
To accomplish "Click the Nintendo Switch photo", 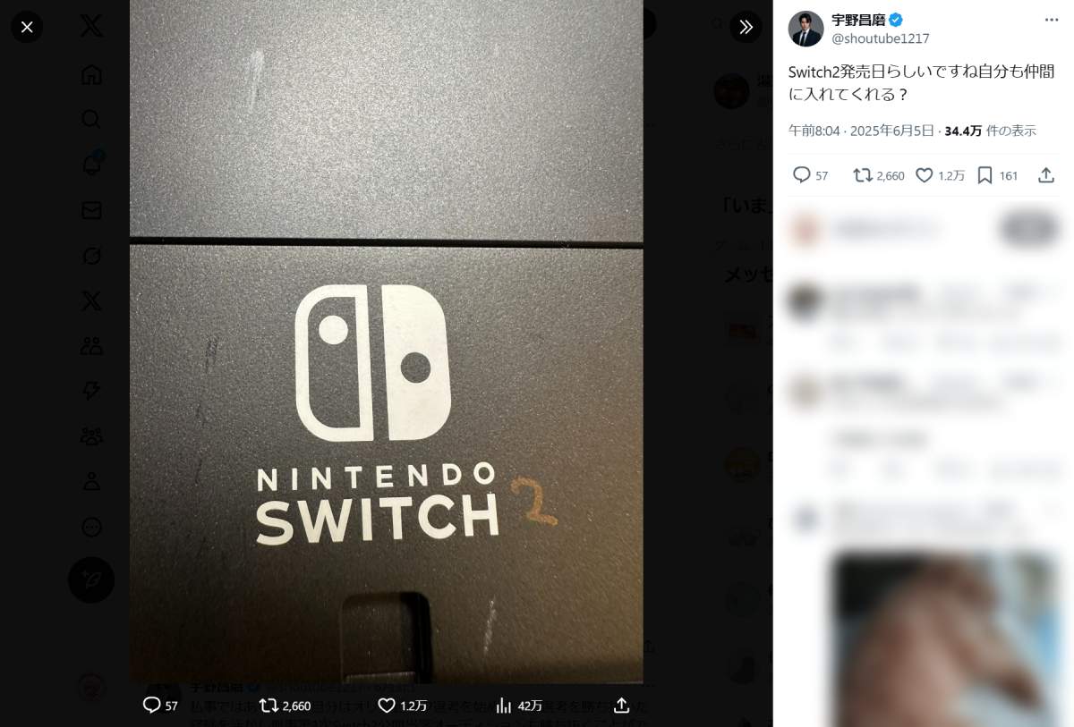I will [x=386, y=358].
